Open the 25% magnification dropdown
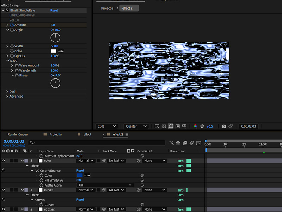The image size is (282, 212). click(x=106, y=126)
